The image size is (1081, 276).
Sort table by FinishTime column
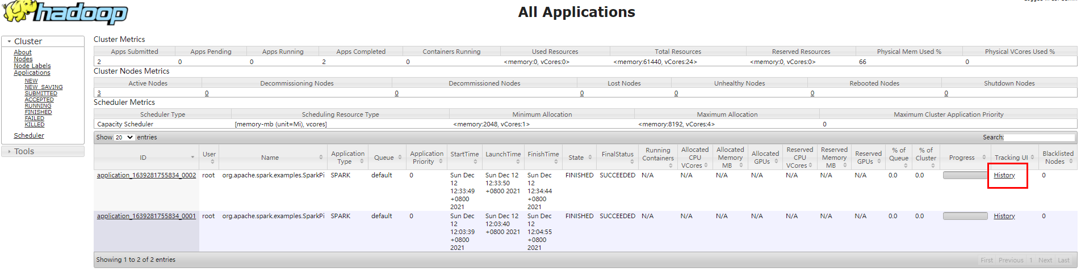[543, 158]
